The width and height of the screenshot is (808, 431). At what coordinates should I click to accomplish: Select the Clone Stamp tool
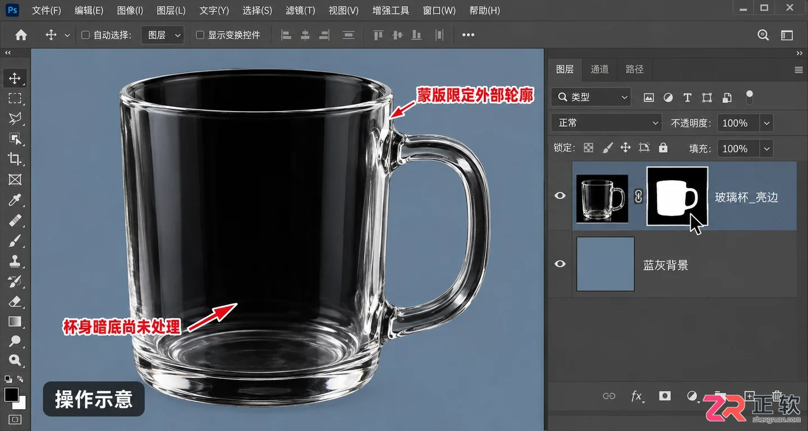[15, 261]
